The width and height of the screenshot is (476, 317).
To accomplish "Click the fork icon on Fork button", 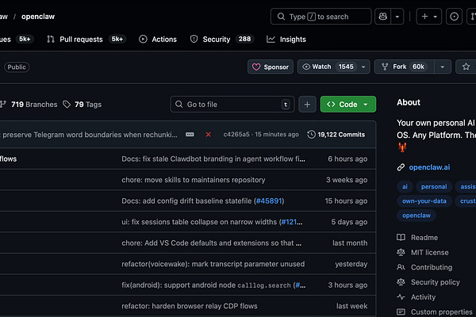I will pyautogui.click(x=385, y=67).
